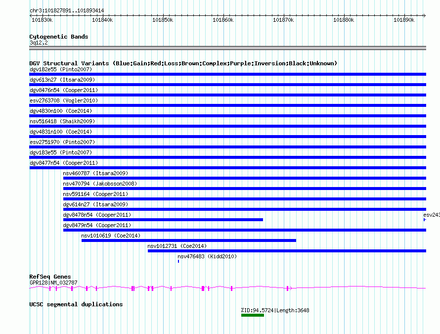Viewport: 440px width, 334px height.
Task: Open nsv1010619 (Coe2014) variant label
Action: click(111, 236)
